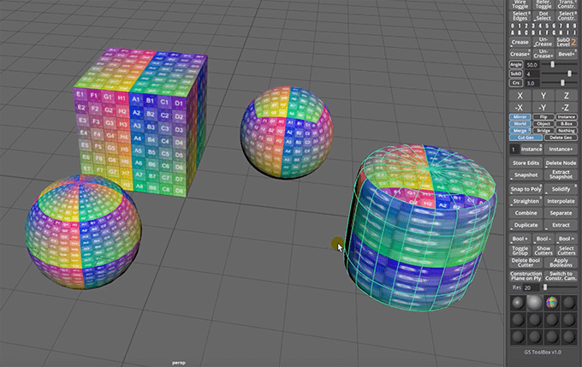This screenshot has height=367, width=582.
Task: Click the Un-Crease button
Action: pyautogui.click(x=543, y=42)
